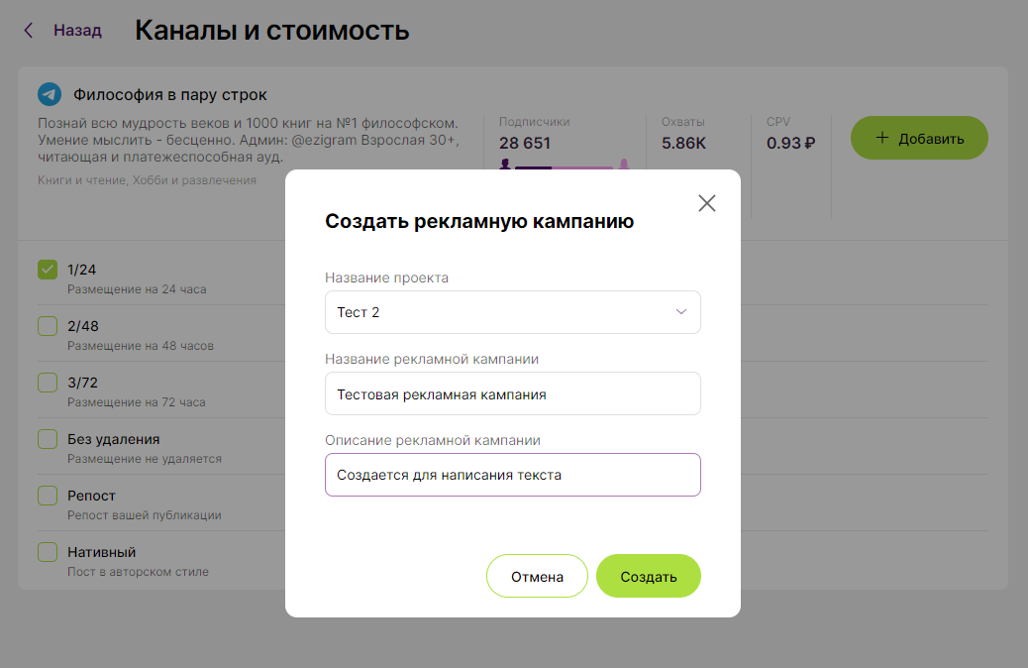Viewport: 1028px width, 668px height.
Task: Click the Telegram channel avatar icon
Action: (x=48, y=95)
